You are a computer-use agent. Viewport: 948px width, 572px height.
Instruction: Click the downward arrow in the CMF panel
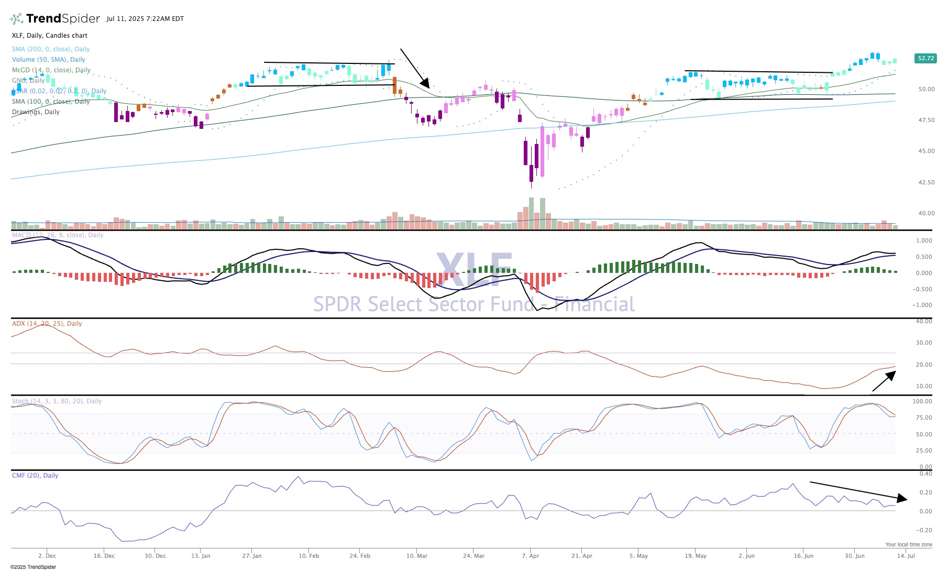coord(858,490)
